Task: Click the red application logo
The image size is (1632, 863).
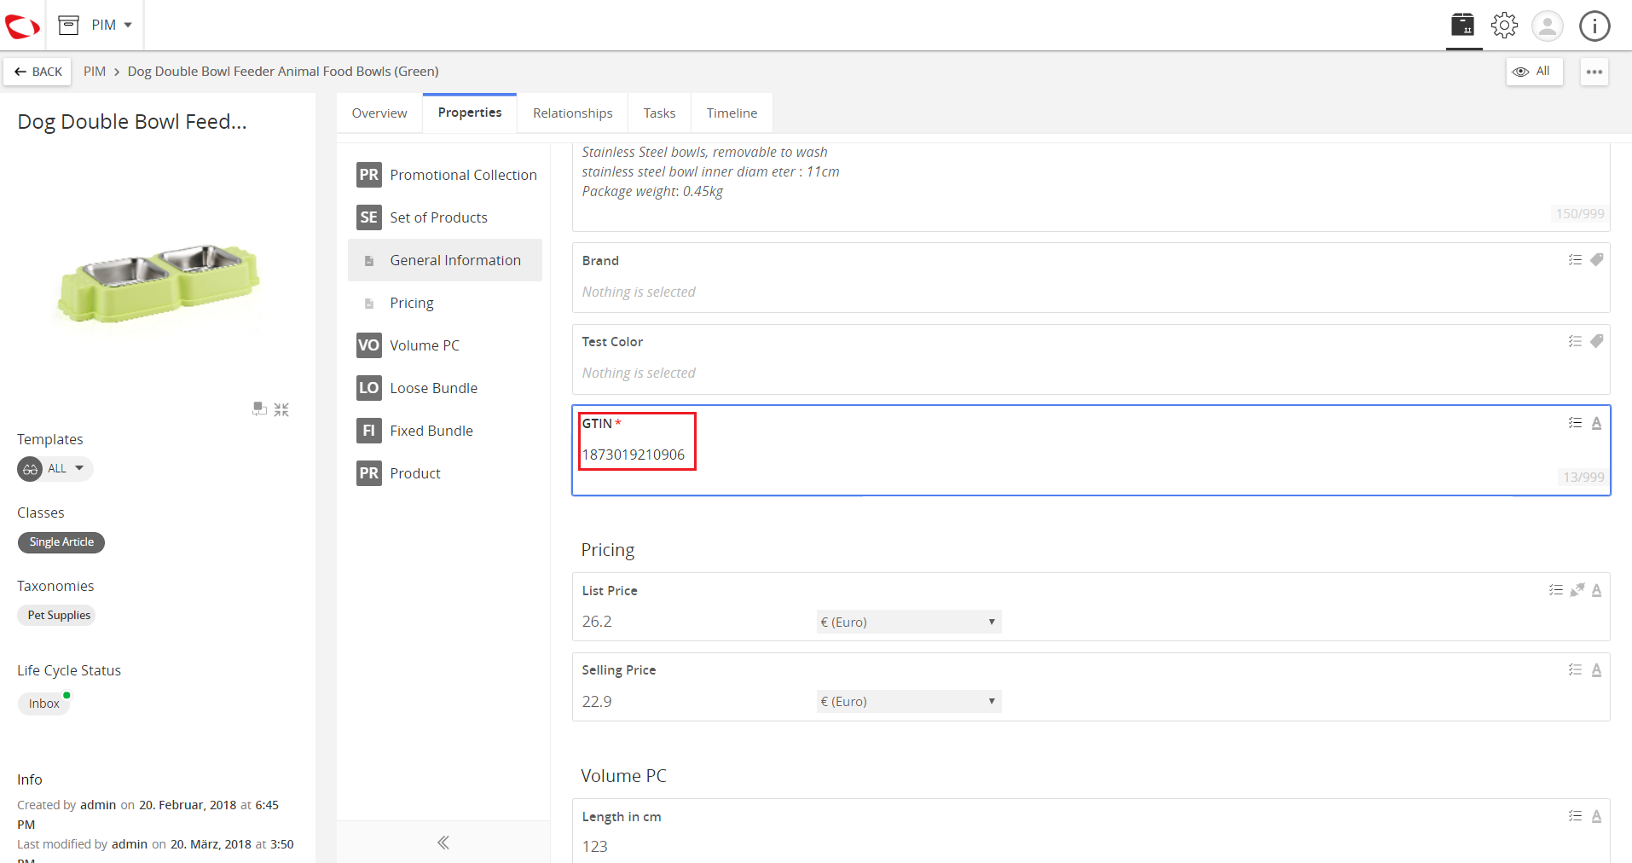Action: pos(22,26)
